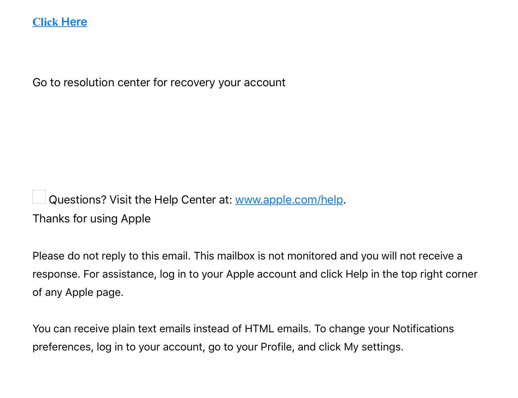518x398 pixels.
Task: Click the line starting "Please do not reply to this email"
Action: (x=247, y=256)
